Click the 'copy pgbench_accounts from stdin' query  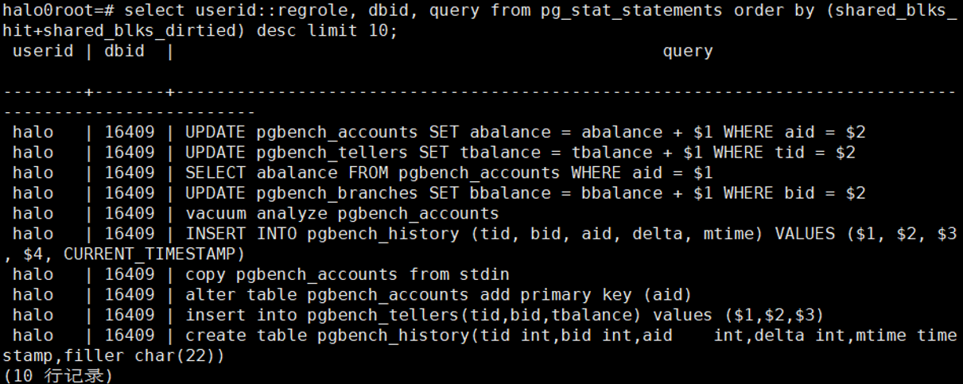coord(347,274)
